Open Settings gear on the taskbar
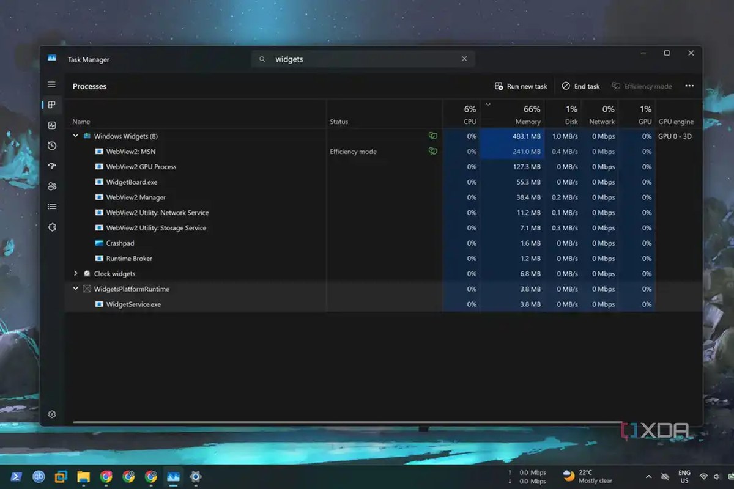Screen dimensions: 734x489 pyautogui.click(x=196, y=477)
